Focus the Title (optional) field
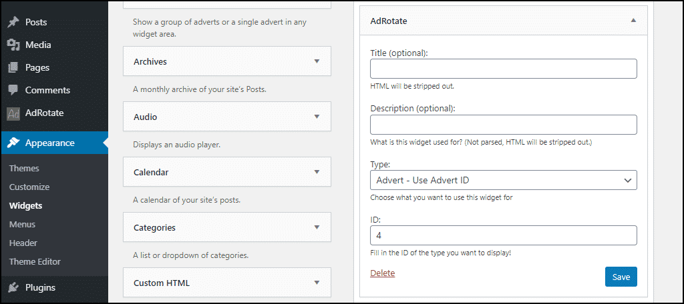The image size is (684, 304). (504, 69)
